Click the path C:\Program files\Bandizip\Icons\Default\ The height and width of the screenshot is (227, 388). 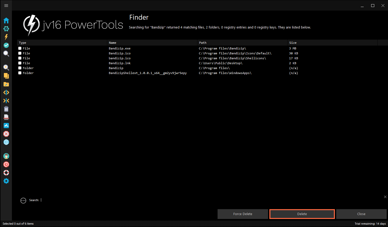(x=235, y=53)
